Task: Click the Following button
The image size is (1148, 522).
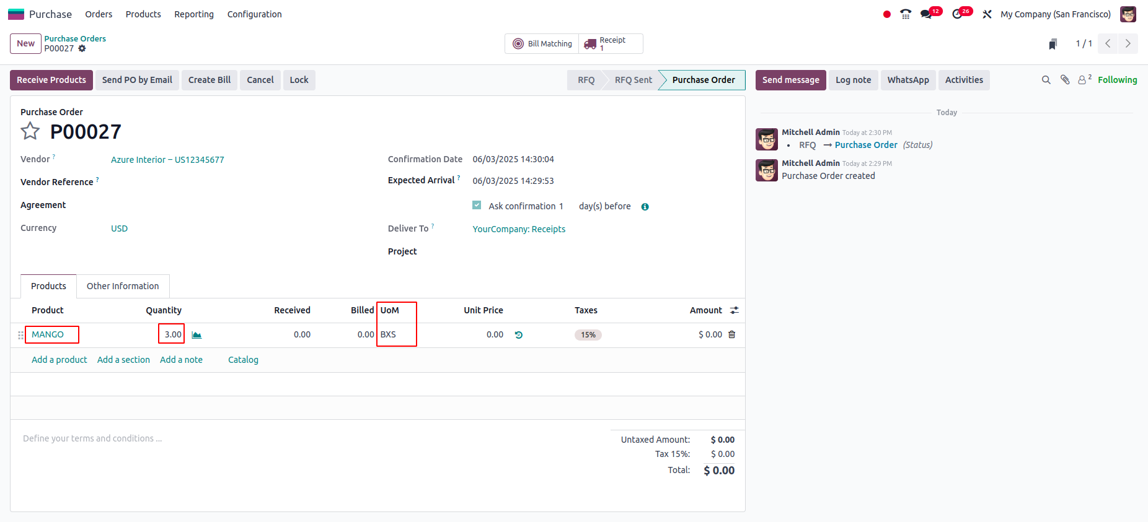Action: (1117, 80)
